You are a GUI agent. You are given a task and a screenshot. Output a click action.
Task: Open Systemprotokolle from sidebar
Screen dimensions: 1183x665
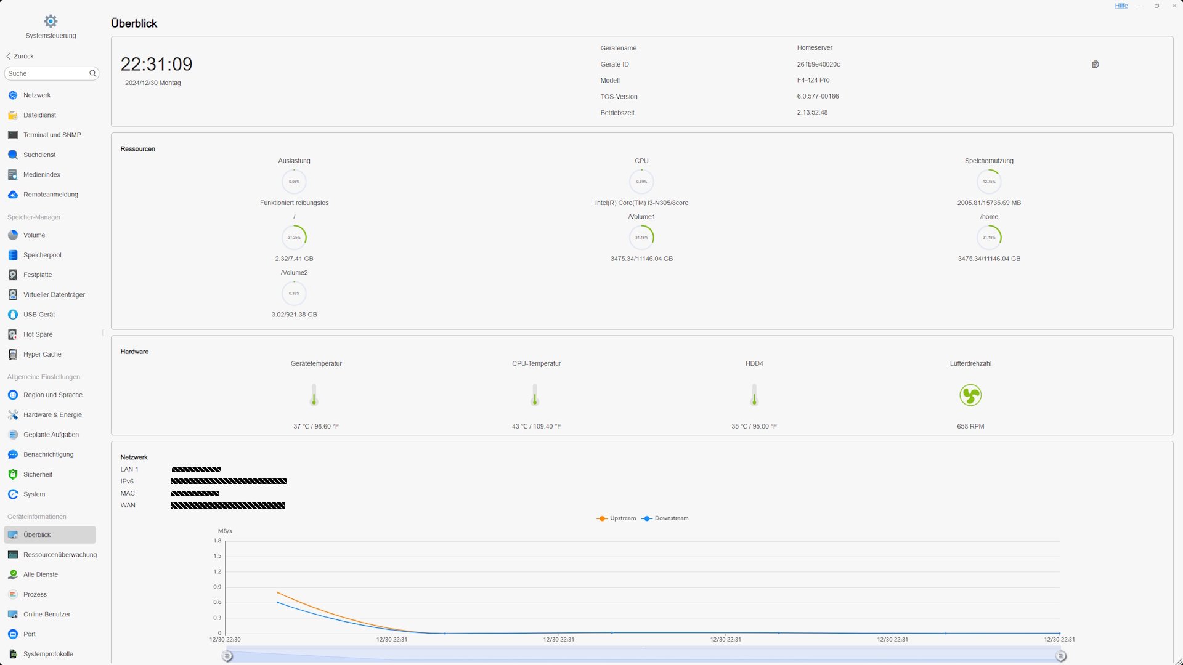pos(47,654)
